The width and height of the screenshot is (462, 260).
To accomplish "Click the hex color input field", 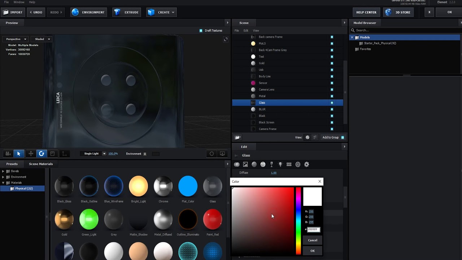I will [314, 230].
